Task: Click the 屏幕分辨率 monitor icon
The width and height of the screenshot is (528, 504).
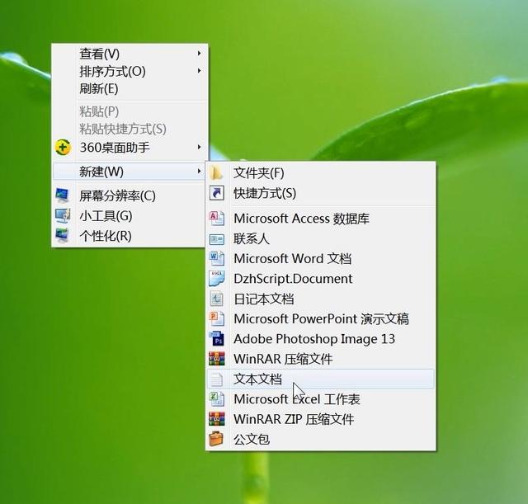Action: (x=63, y=195)
